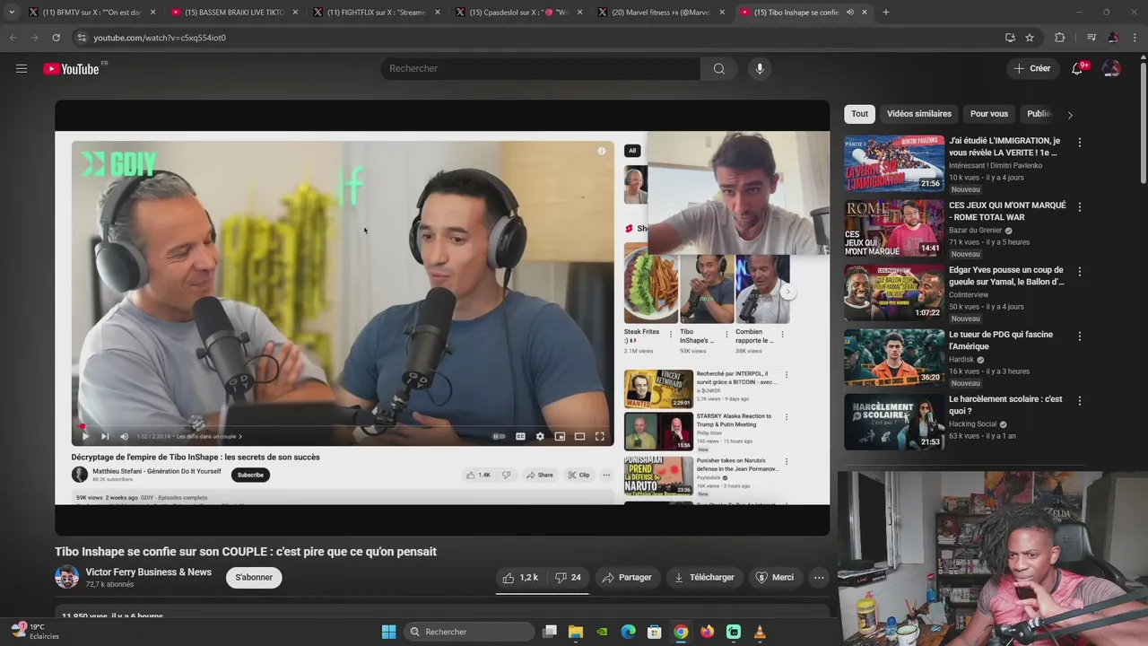Open Chrome media controls icon
The image size is (1148, 646).
coord(1091,38)
